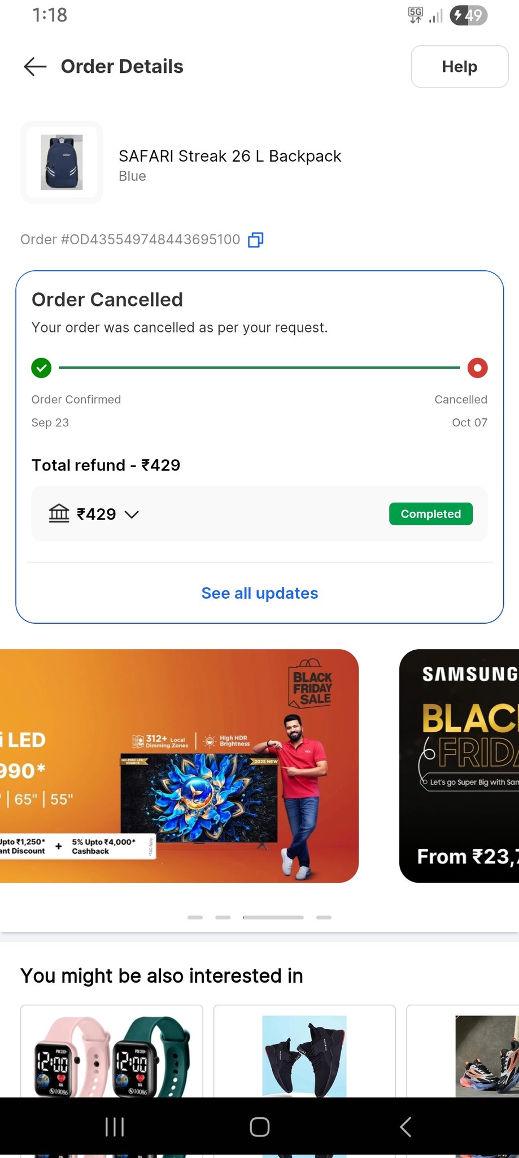519x1158 pixels.
Task: Open the TCL LED TV sale banner
Action: 179,766
